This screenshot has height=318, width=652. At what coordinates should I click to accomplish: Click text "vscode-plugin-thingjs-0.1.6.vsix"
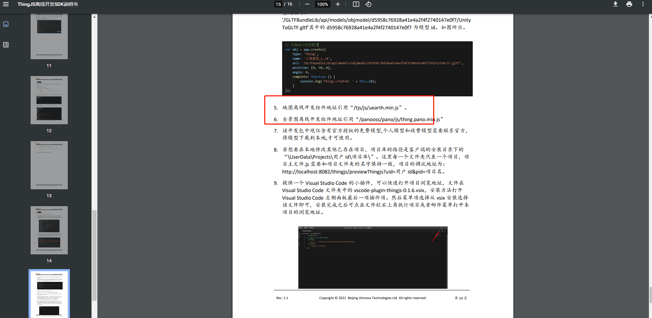pyautogui.click(x=389, y=190)
